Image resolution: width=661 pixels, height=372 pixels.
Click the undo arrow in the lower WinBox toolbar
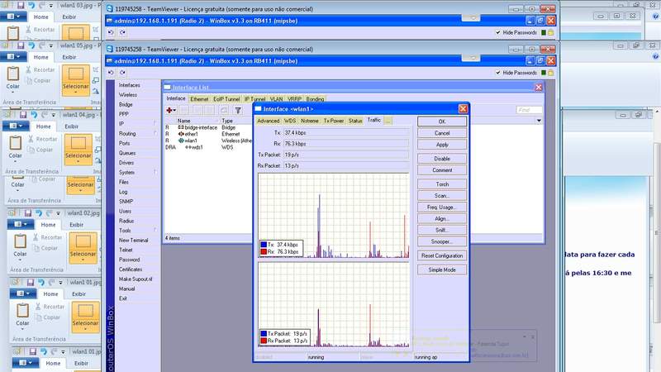pos(112,74)
